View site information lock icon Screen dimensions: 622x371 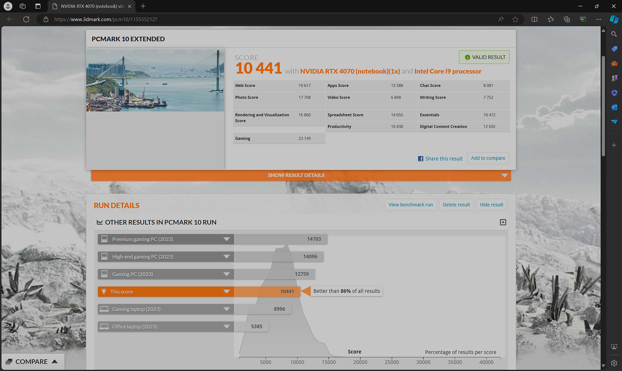point(46,19)
